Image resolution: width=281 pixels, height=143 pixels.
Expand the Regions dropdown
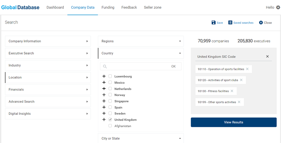(141, 41)
